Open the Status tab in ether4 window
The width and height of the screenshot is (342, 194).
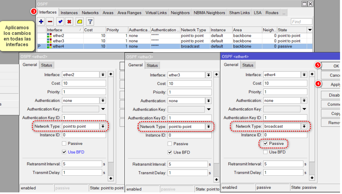[x=248, y=65]
